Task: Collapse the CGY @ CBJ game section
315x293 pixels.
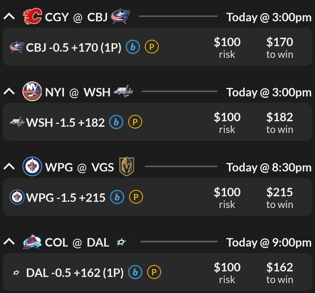Action: [9, 17]
